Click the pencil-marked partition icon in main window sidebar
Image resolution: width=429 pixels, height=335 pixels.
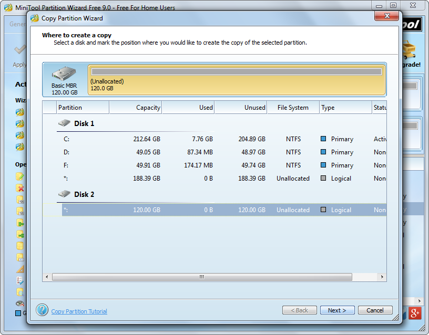tap(20, 176)
